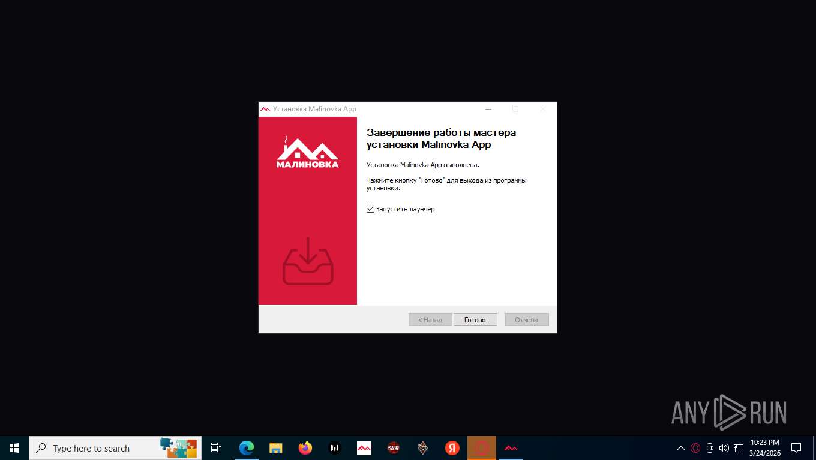The width and height of the screenshot is (816, 460).
Task: Open the notification center icon
Action: tap(796, 448)
